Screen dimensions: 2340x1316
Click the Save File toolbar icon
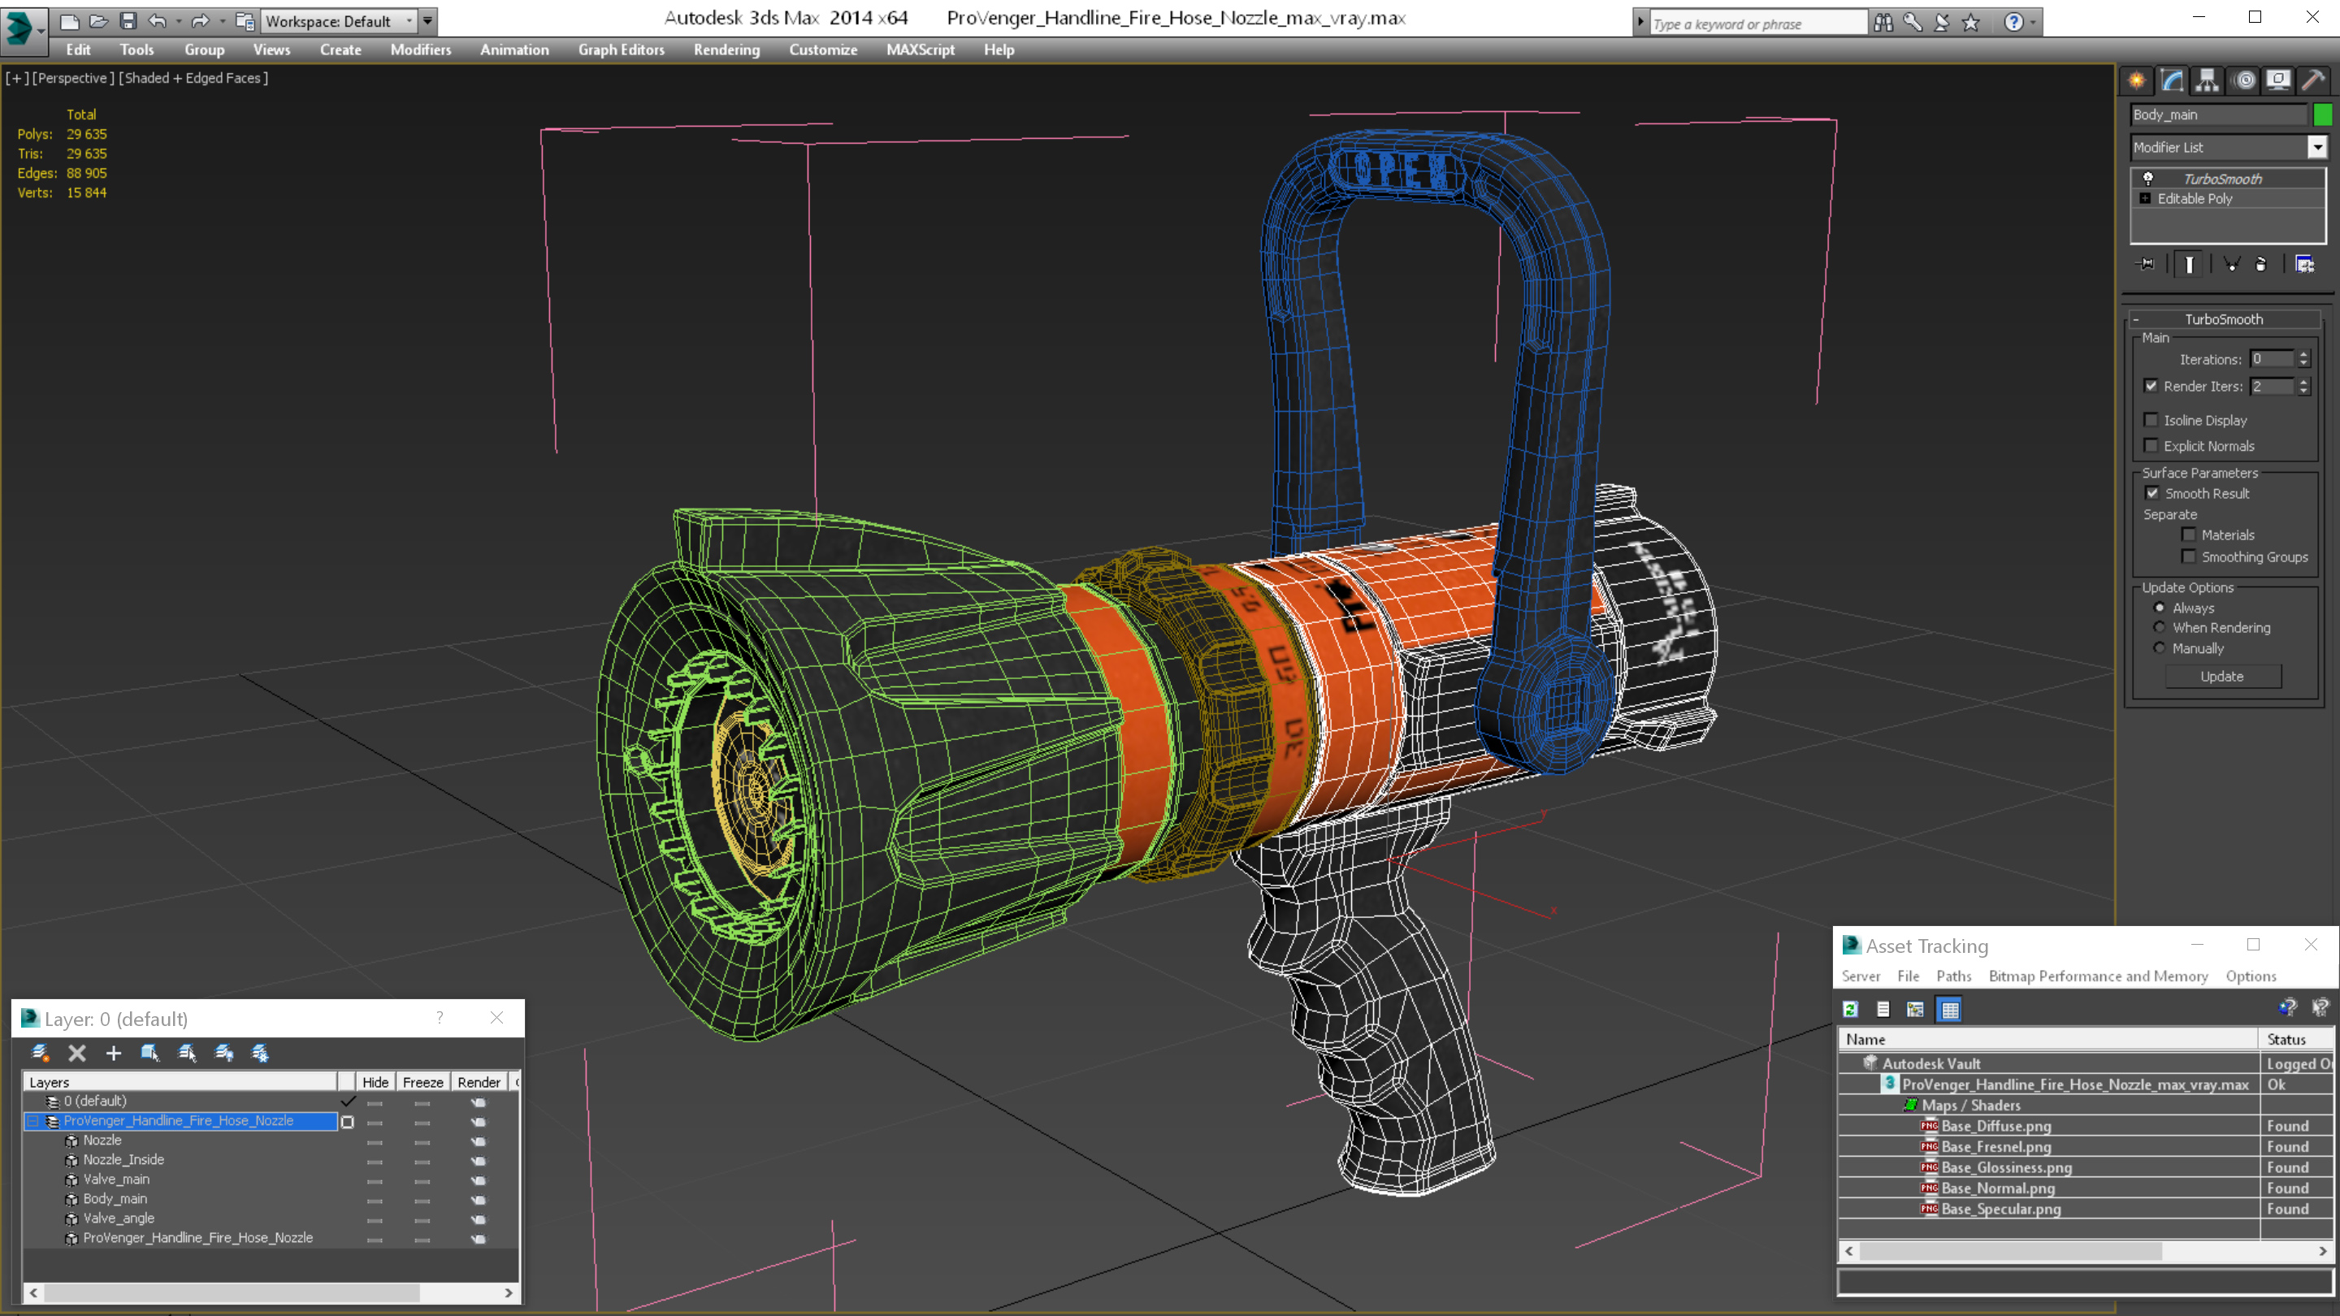tap(128, 21)
